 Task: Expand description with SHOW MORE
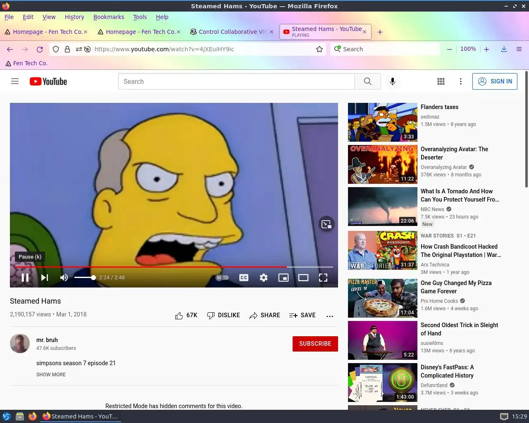(51, 375)
